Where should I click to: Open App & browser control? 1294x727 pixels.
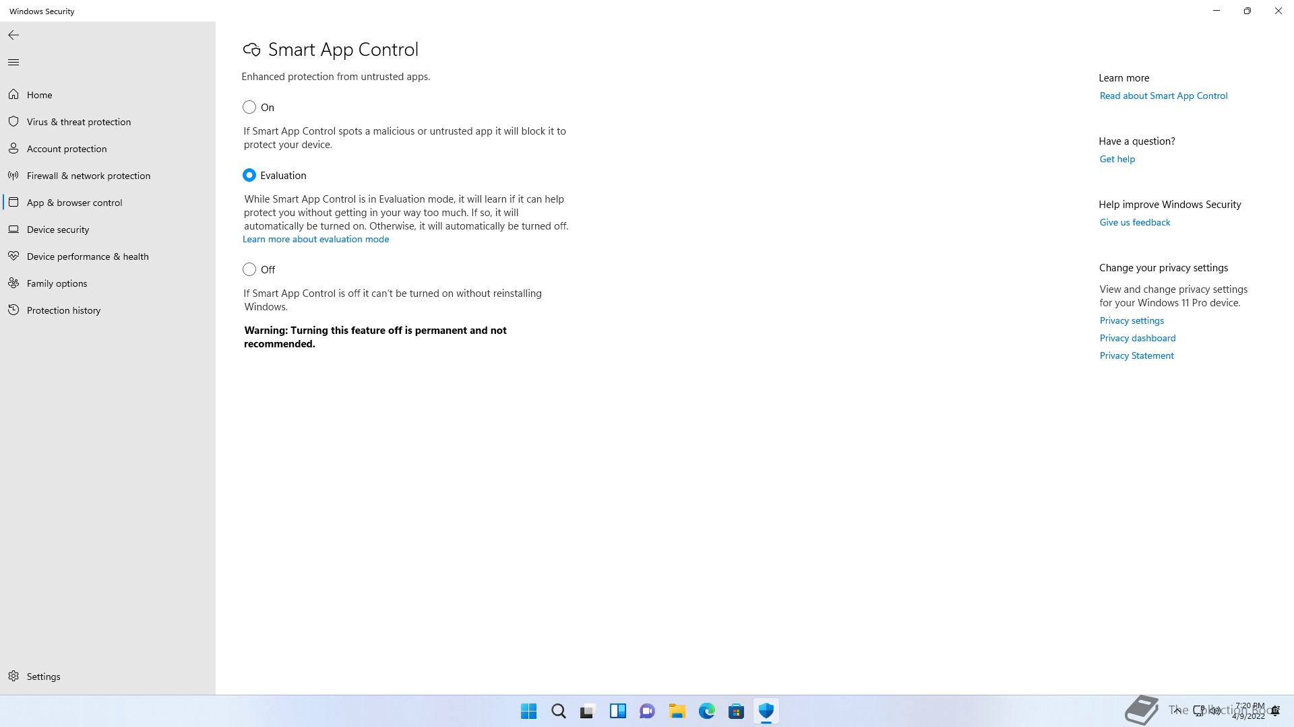pos(108,203)
